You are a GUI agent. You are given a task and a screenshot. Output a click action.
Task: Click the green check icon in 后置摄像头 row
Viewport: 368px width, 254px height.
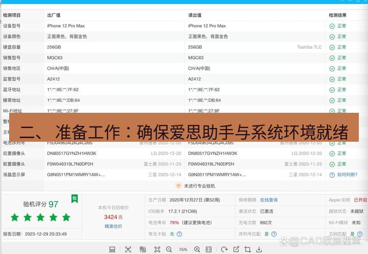[x=332, y=153]
